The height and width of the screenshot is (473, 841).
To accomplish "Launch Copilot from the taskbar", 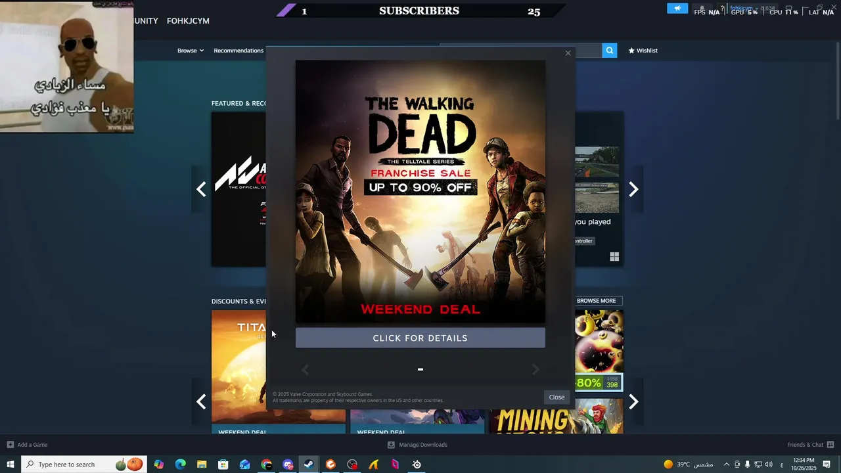I will [x=159, y=464].
